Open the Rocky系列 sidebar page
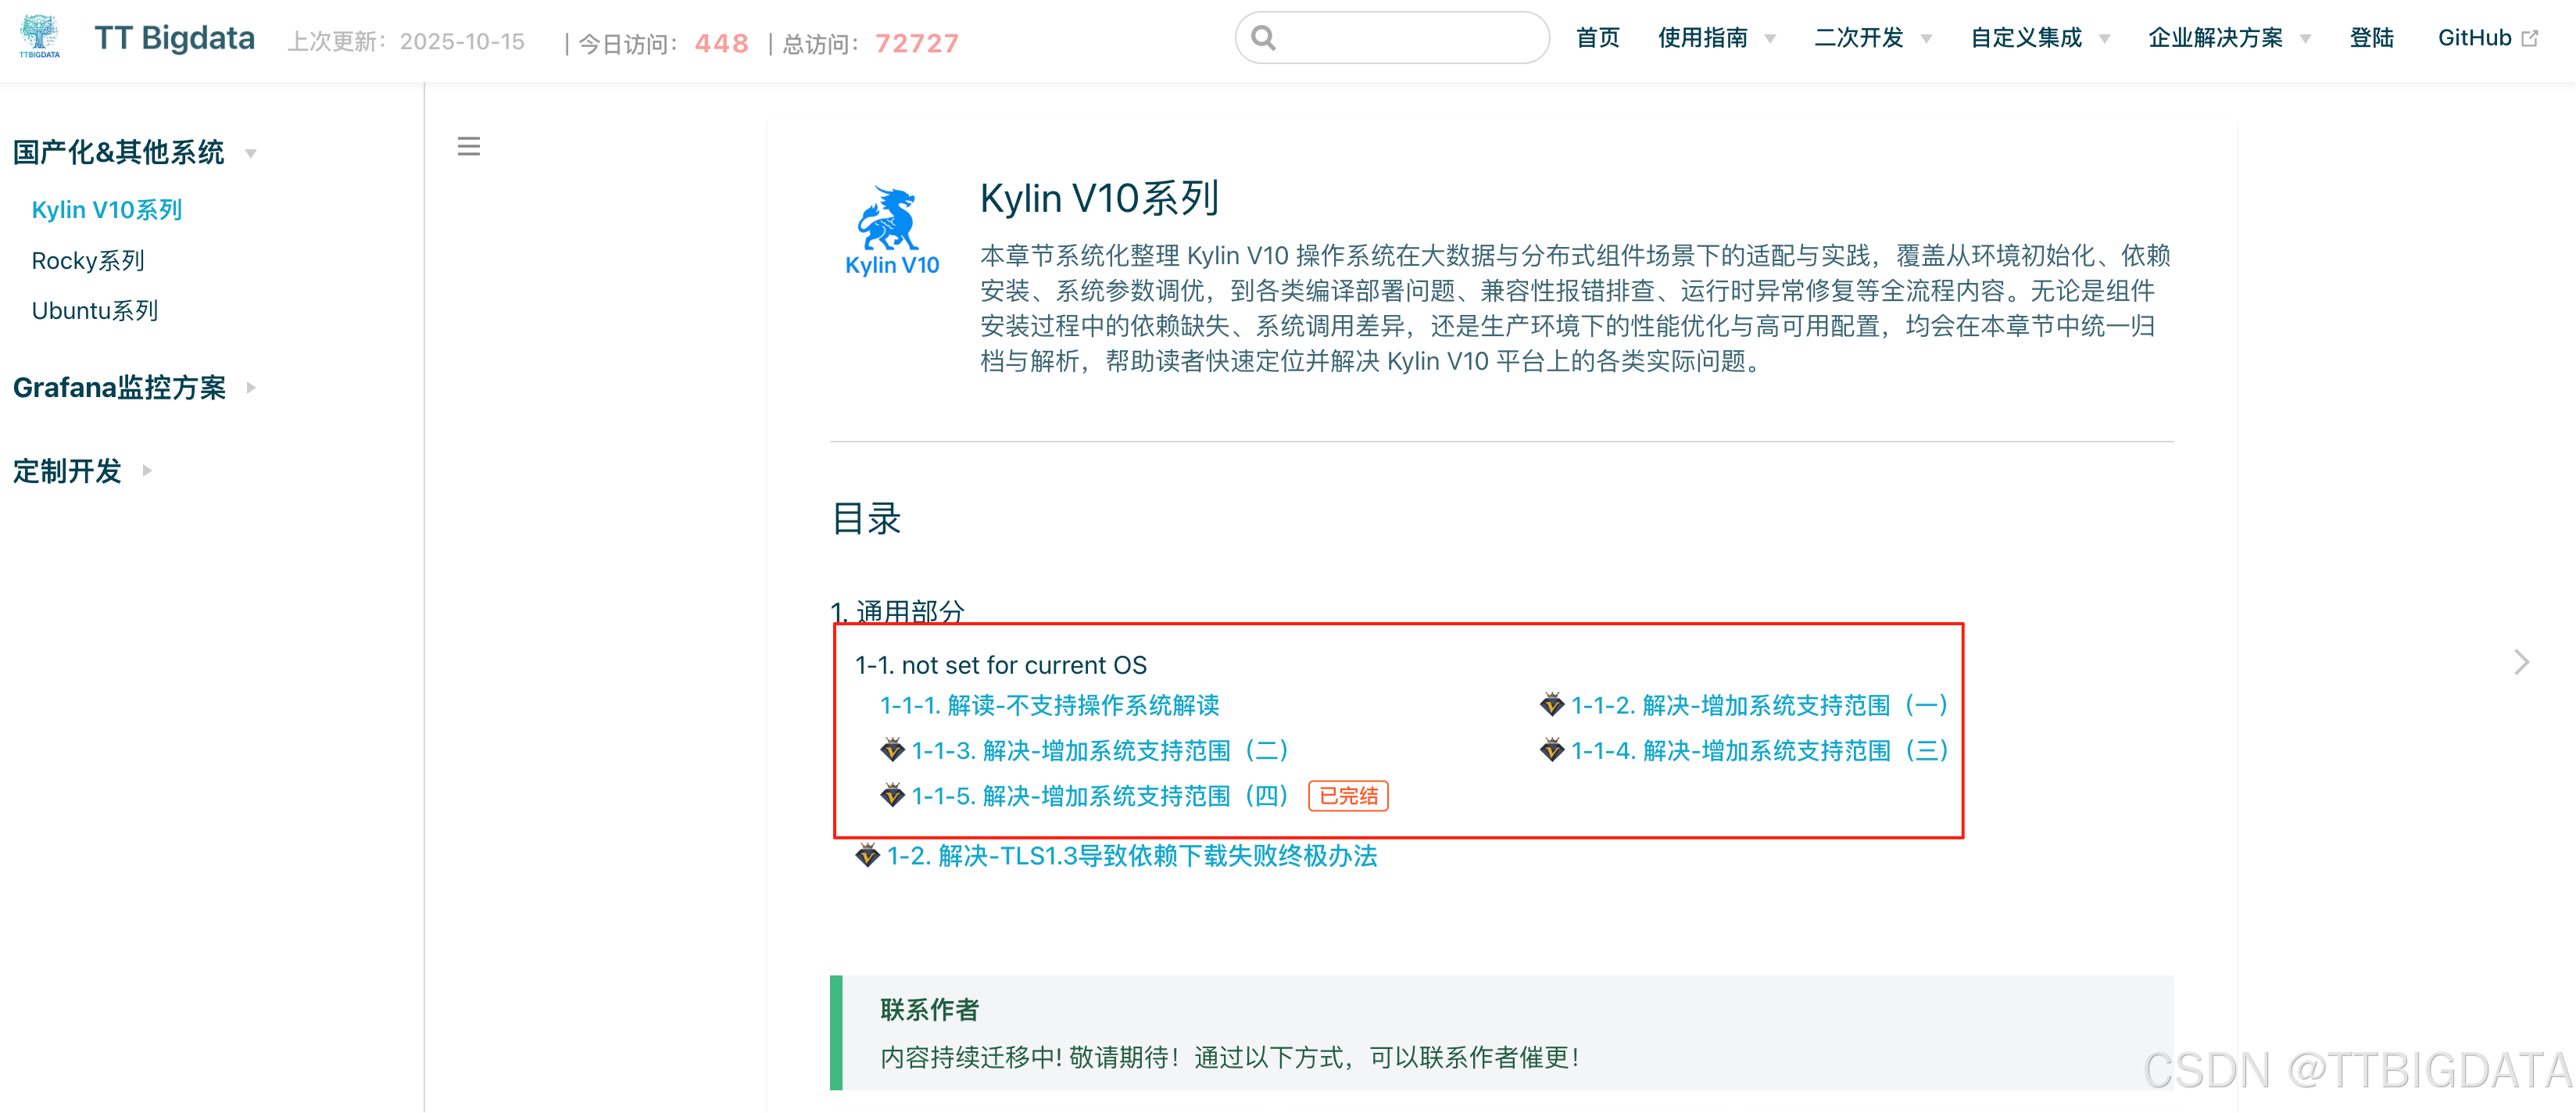This screenshot has height=1113, width=2576. coord(89,260)
